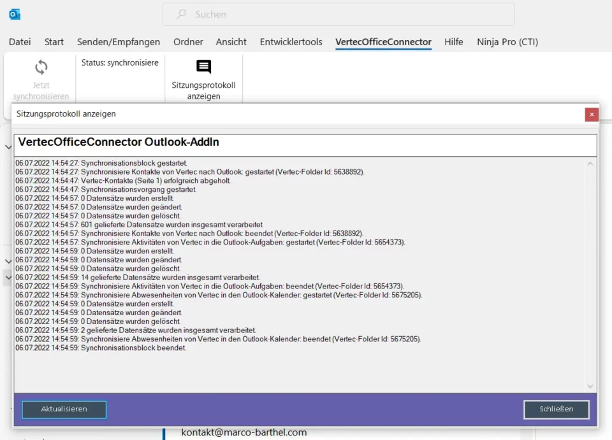Click the 'Status: synchronisiere' label
The image size is (612, 440).
click(120, 63)
